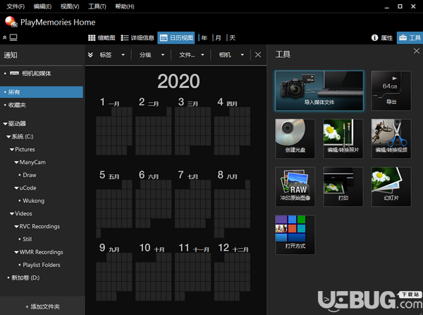
Task: Collapse the RVC Recordings folder node
Action: pyautogui.click(x=16, y=226)
